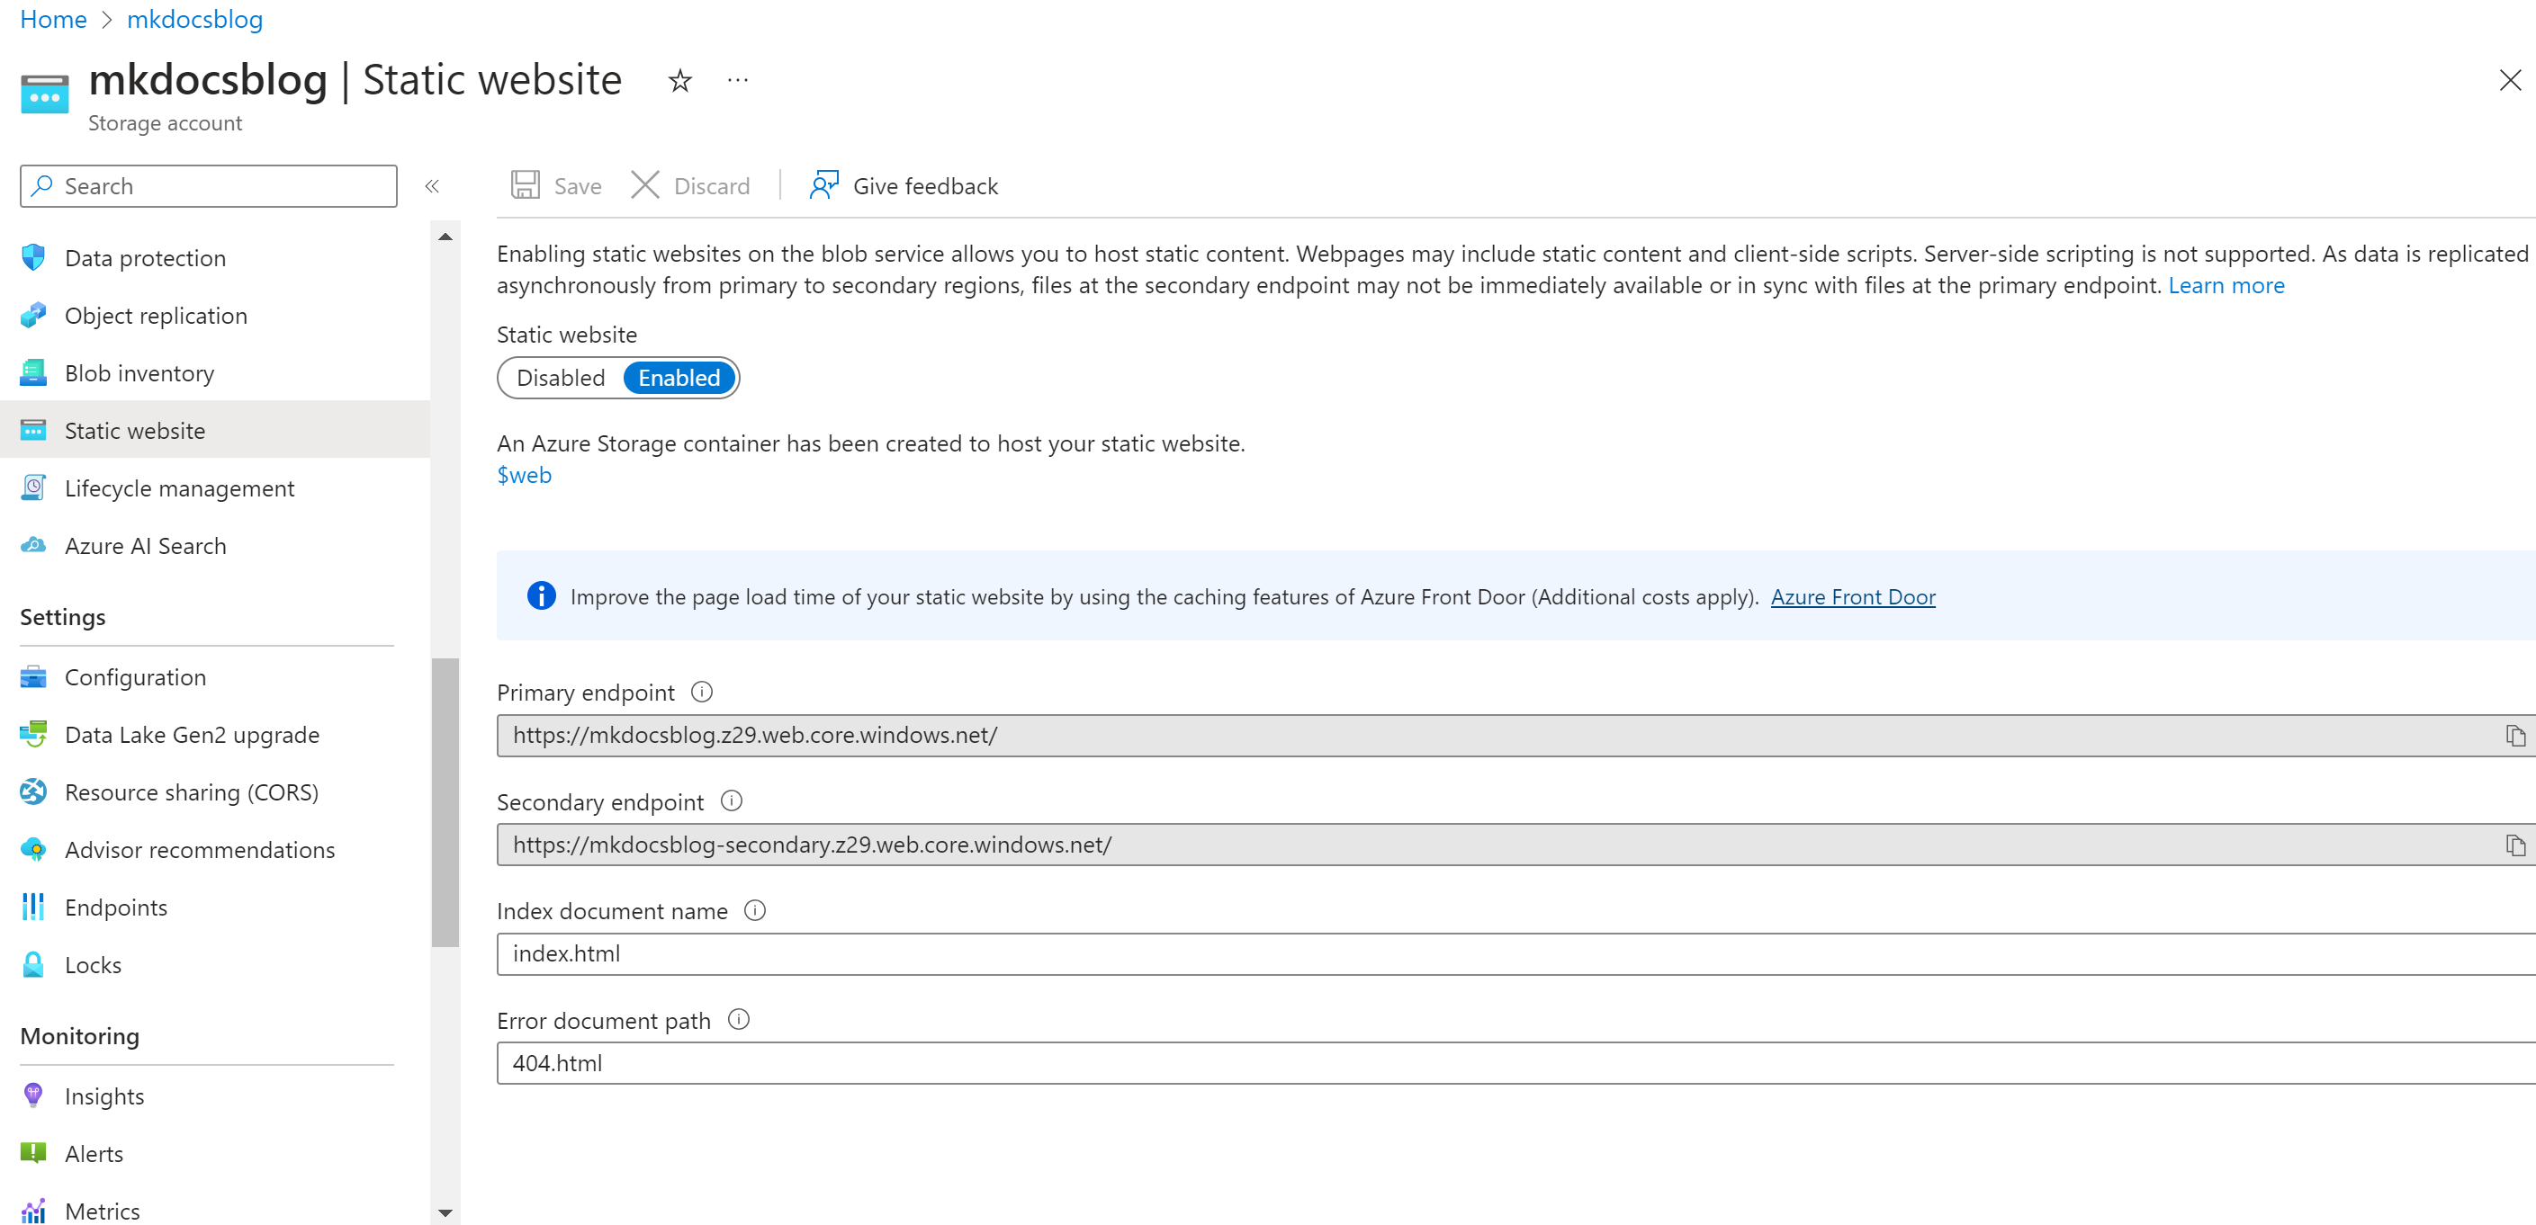2536x1225 pixels.
Task: Click the Object replication icon
Action: [33, 316]
